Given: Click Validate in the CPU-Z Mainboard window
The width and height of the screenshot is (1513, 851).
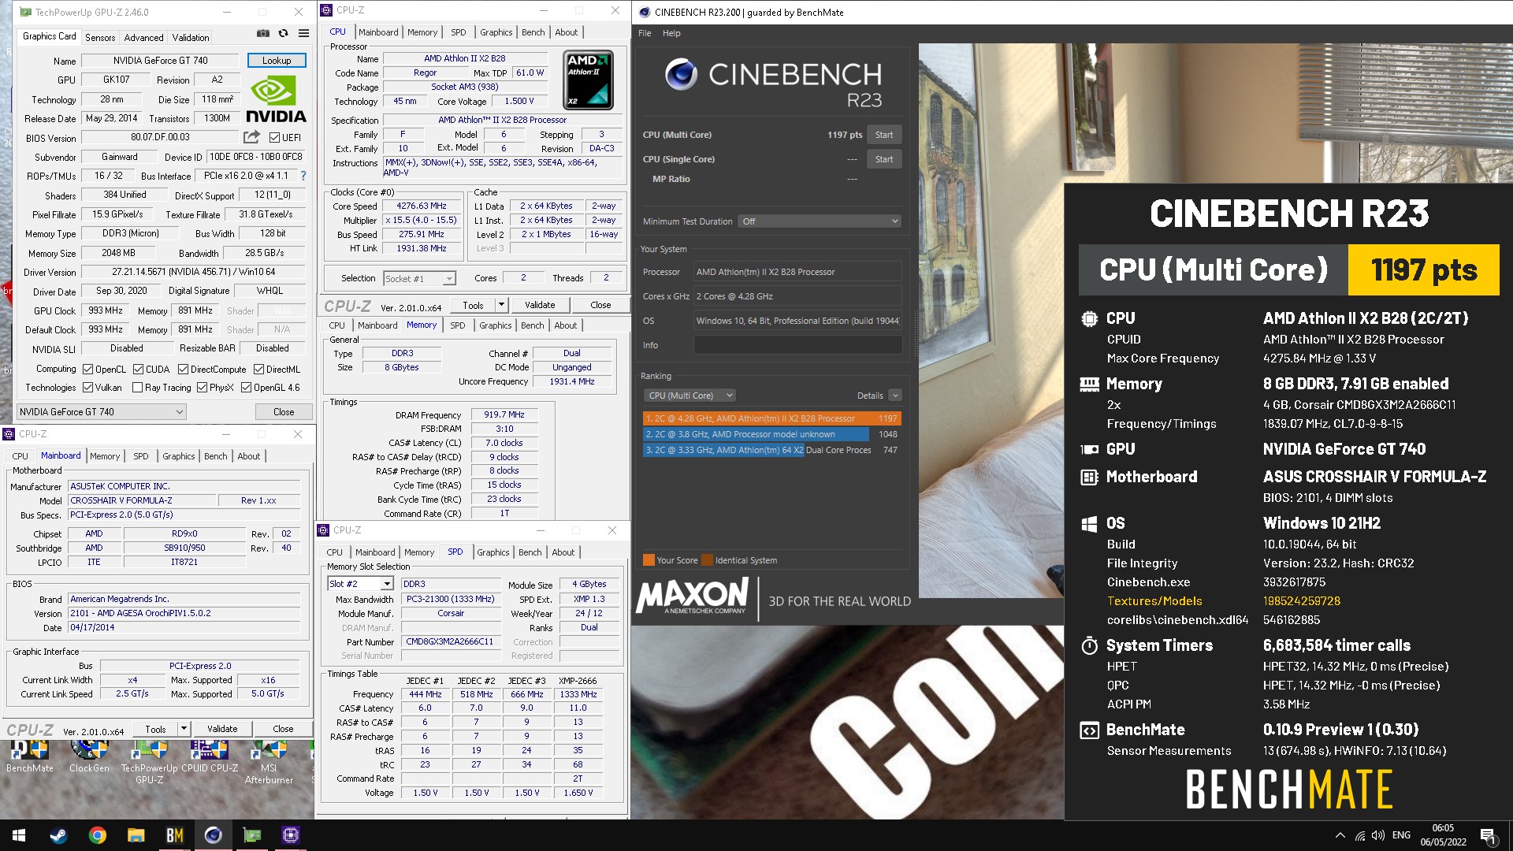Looking at the screenshot, I should tap(222, 729).
